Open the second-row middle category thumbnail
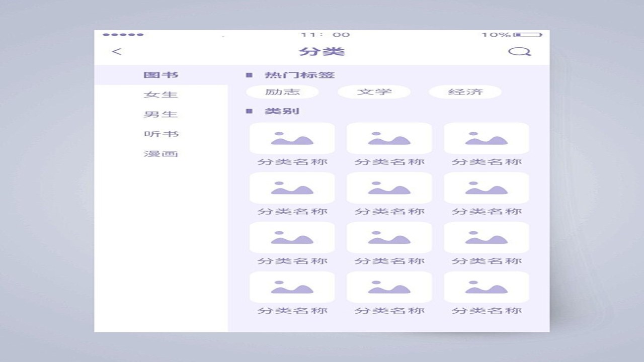The image size is (644, 362). (x=389, y=188)
